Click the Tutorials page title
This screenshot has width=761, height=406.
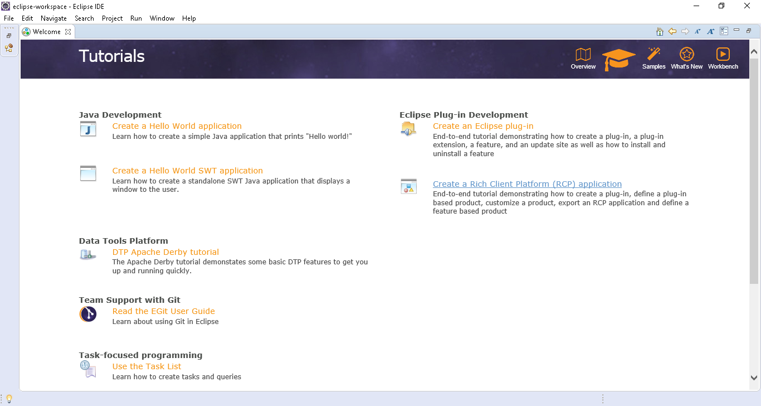[x=112, y=56]
